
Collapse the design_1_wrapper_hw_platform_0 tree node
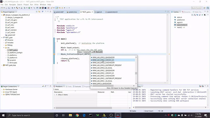2,15
